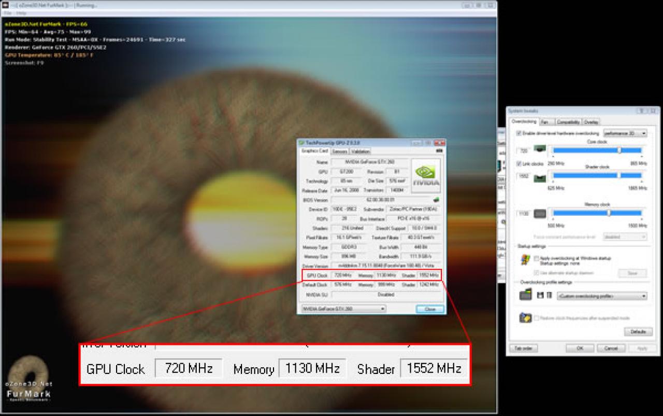663x416 pixels.
Task: Click GPU-Z screenshot camera icon
Action: pyautogui.click(x=439, y=151)
